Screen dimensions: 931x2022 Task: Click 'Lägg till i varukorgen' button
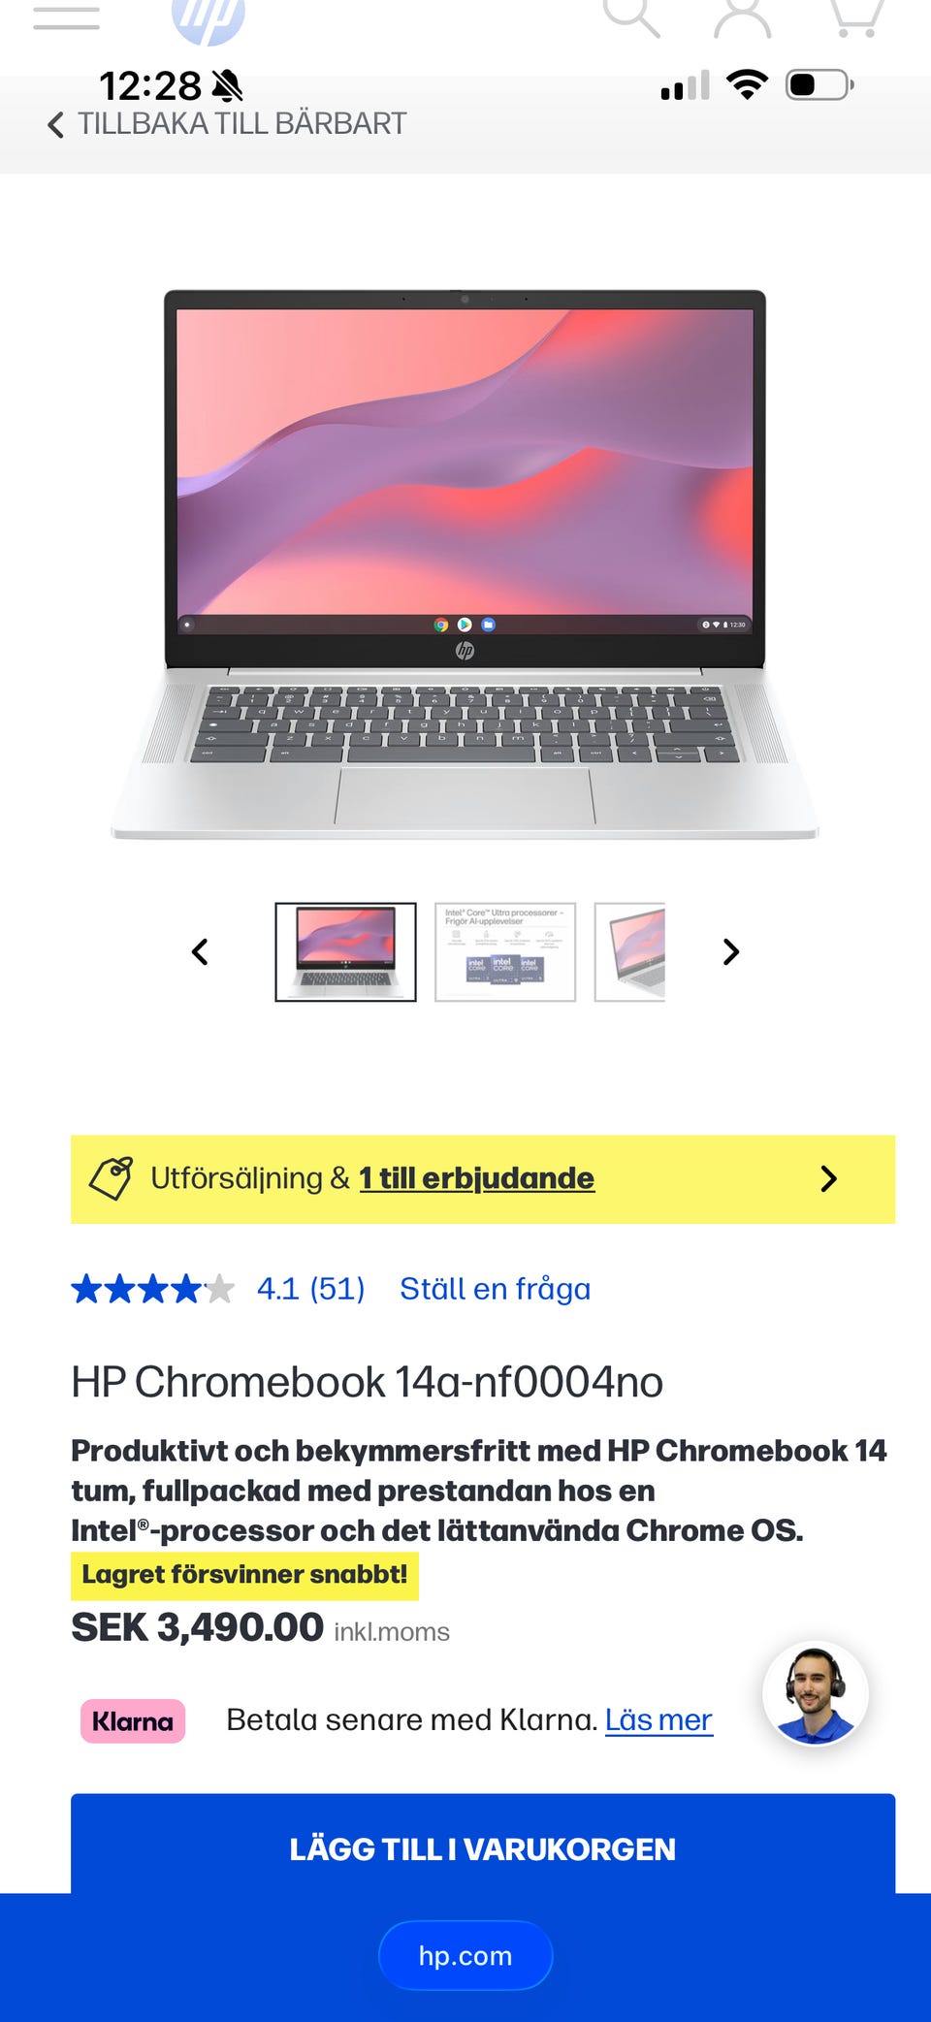(483, 1848)
